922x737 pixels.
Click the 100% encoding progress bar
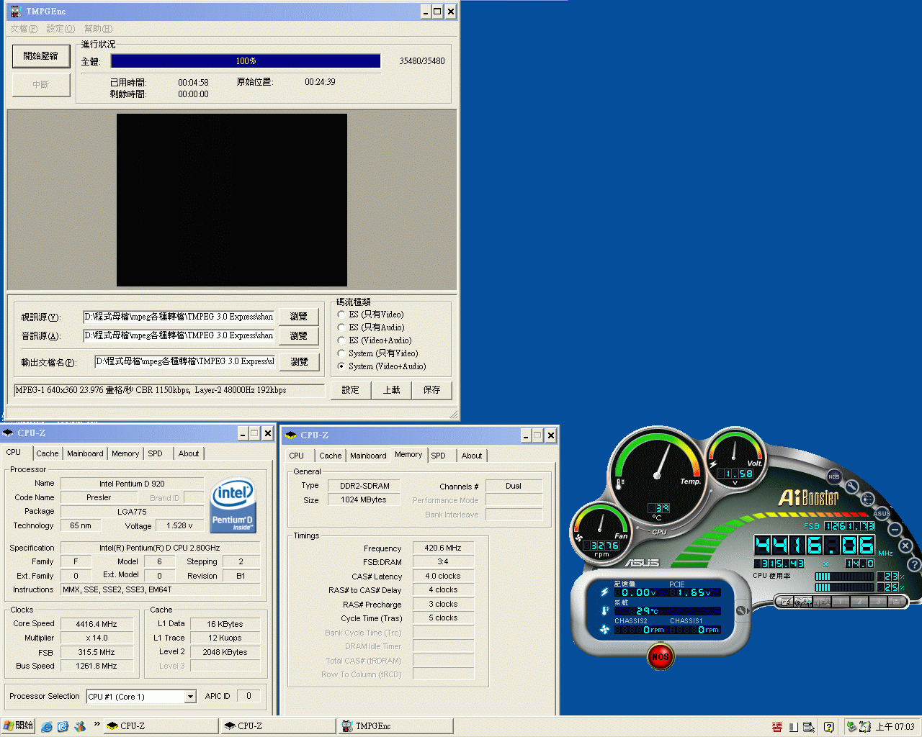[x=246, y=61]
